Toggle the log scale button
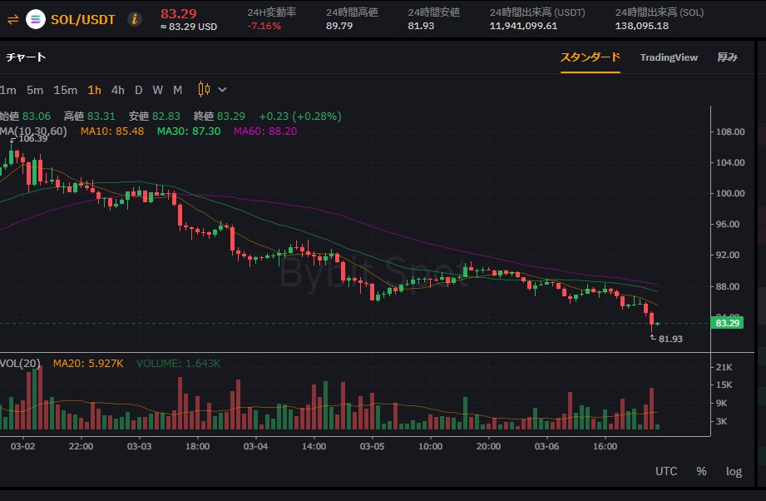The width and height of the screenshot is (766, 501). pyautogui.click(x=734, y=471)
